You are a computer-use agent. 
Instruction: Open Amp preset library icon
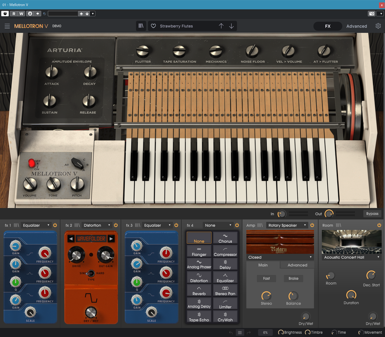click(260, 225)
